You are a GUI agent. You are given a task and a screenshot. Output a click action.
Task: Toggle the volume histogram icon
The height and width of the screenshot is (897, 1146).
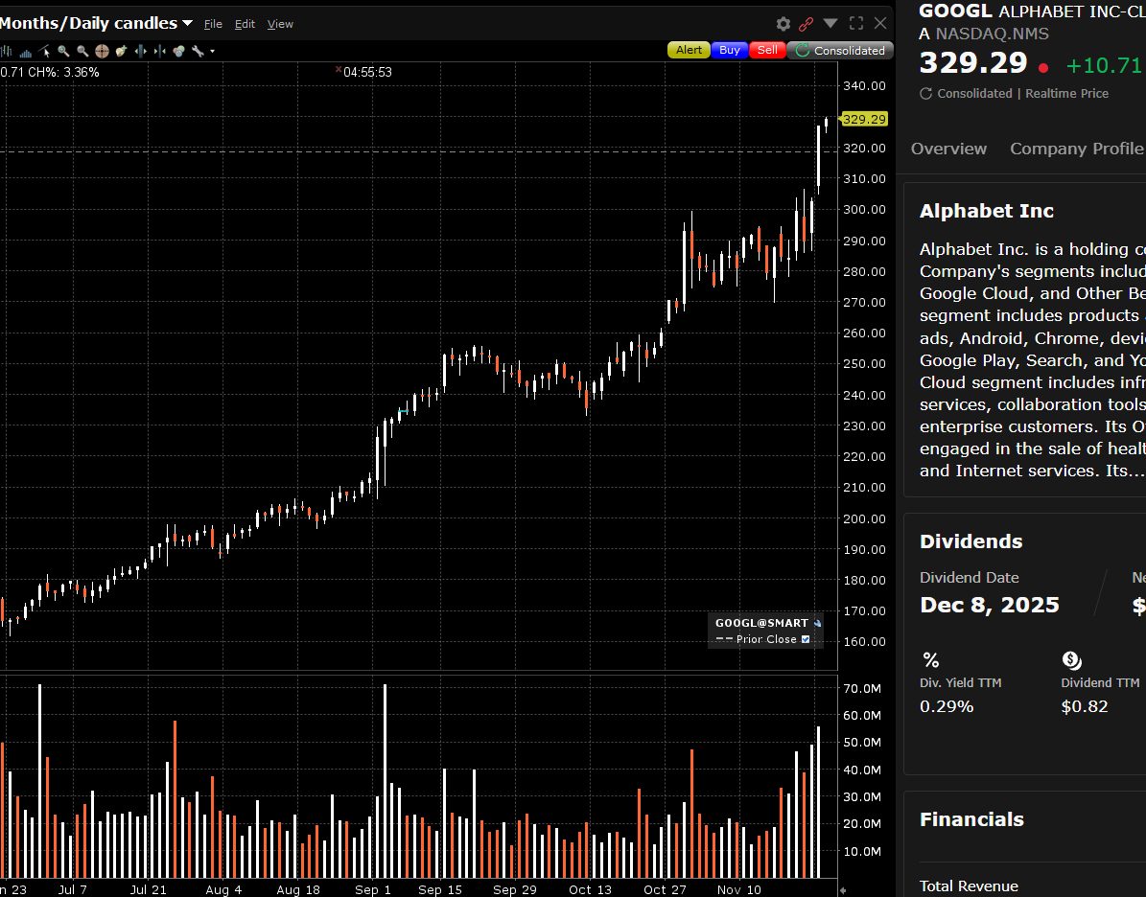26,53
